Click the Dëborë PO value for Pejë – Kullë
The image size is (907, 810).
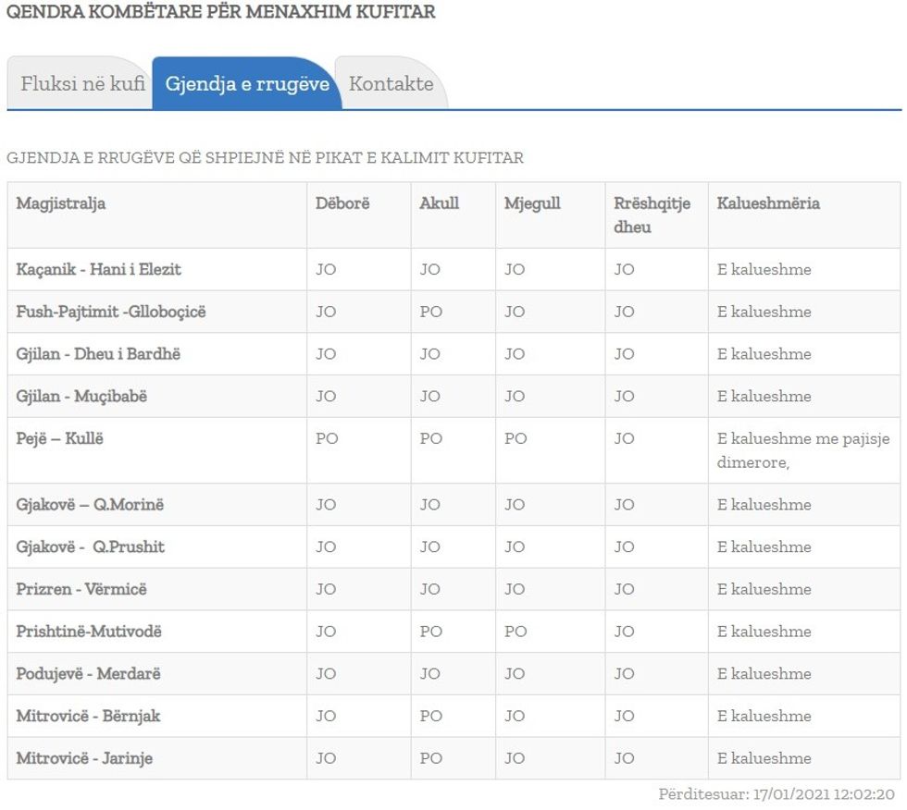coord(327,438)
